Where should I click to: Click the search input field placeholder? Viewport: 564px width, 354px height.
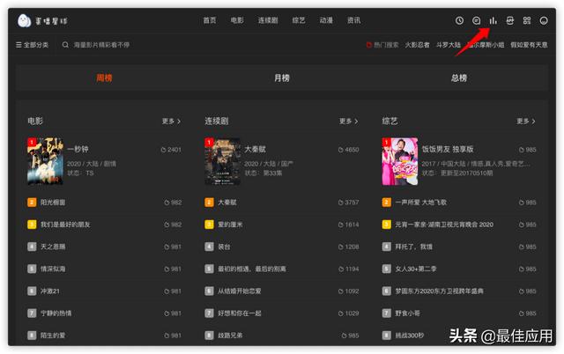click(x=101, y=45)
